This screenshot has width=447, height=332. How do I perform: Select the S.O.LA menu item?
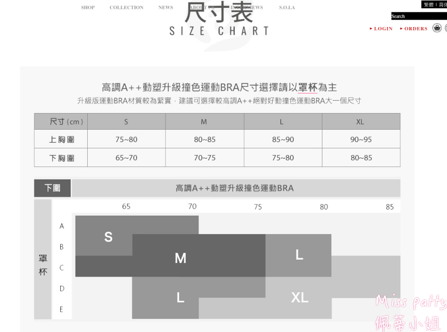286,7
